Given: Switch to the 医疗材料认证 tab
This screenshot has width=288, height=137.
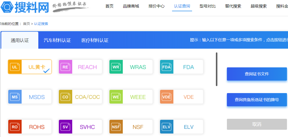Looking at the screenshot, I should (95, 40).
